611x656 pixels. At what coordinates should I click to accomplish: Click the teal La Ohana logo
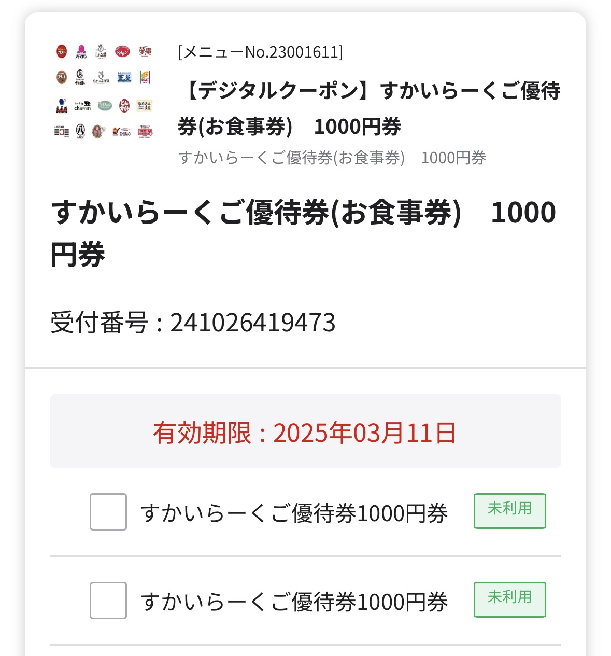click(105, 105)
